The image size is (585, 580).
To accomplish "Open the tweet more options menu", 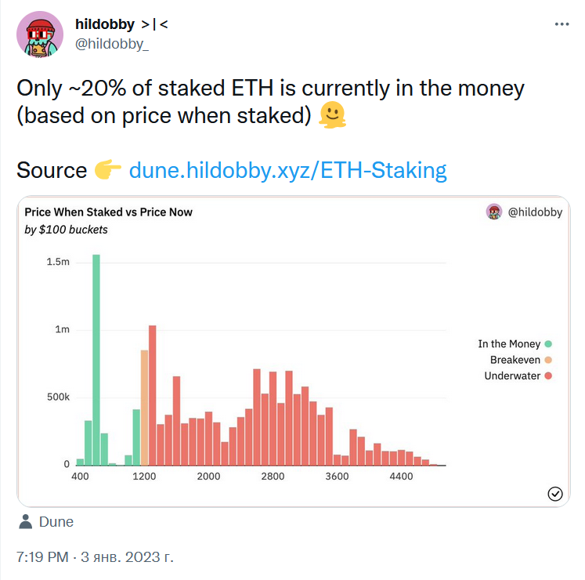I will (x=562, y=24).
